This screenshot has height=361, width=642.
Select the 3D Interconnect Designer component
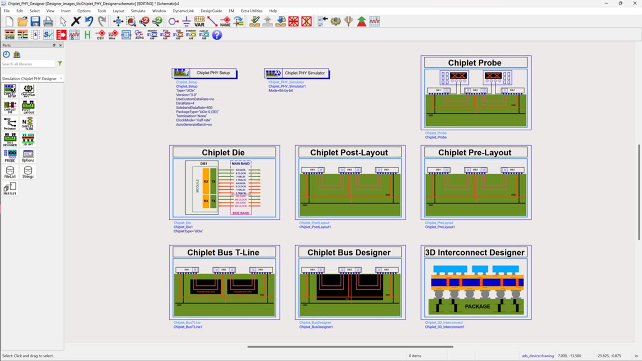click(476, 282)
